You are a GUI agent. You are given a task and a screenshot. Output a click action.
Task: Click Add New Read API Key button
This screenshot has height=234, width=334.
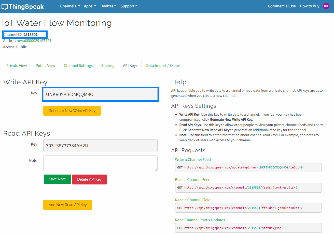coord(68,205)
